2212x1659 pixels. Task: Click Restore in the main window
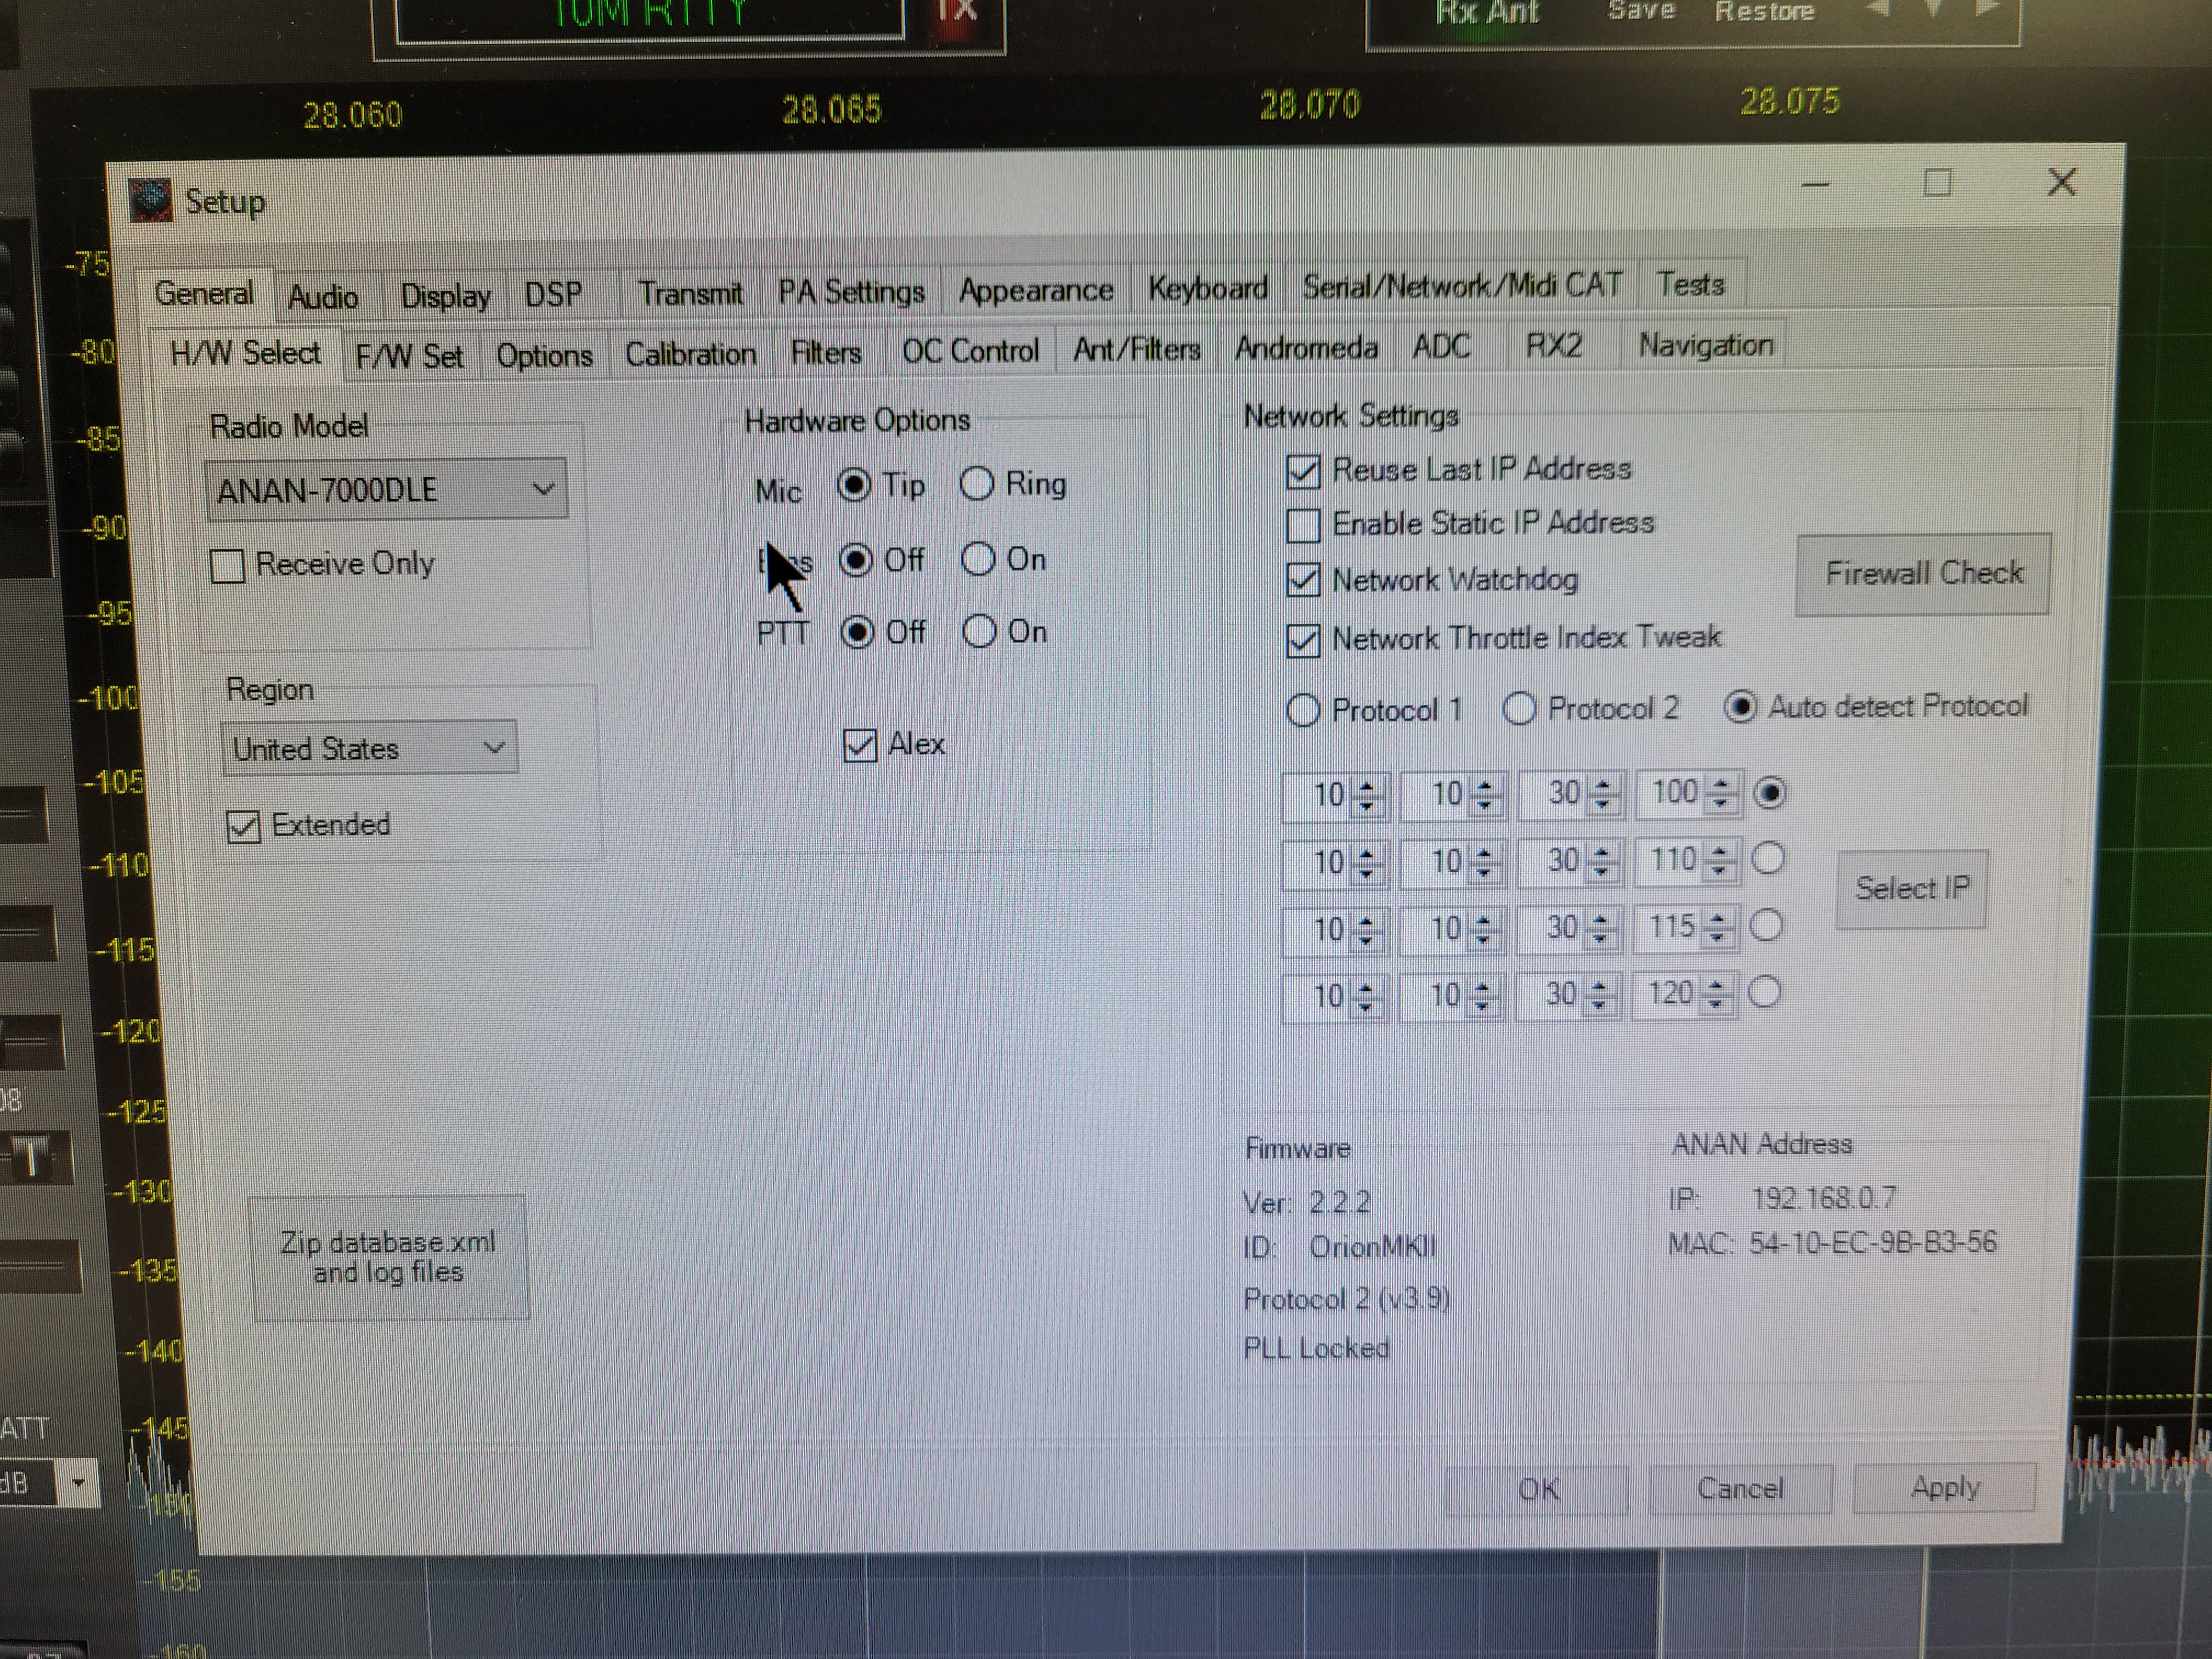click(x=1764, y=11)
